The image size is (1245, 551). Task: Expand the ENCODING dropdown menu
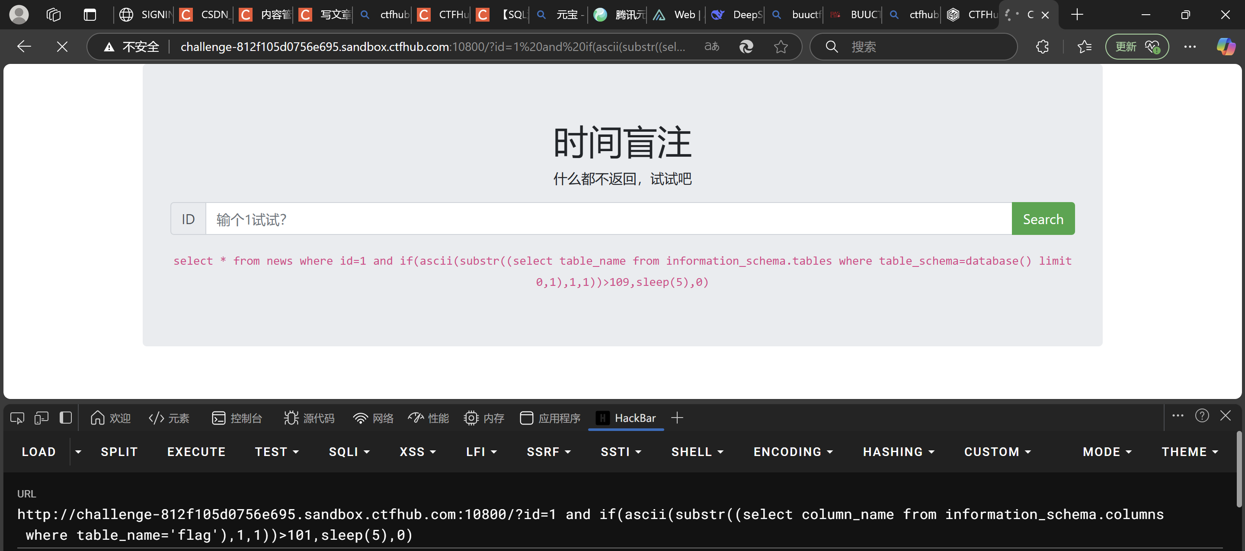pyautogui.click(x=793, y=452)
